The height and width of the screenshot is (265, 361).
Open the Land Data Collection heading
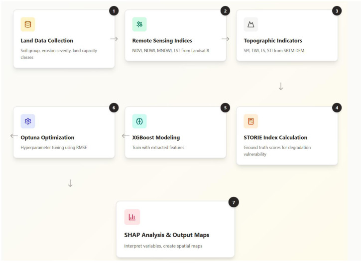pos(47,41)
